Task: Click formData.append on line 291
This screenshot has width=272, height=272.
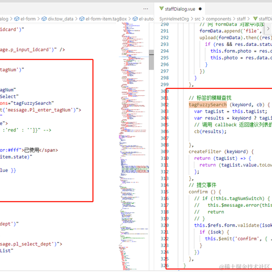Action: [220, 31]
